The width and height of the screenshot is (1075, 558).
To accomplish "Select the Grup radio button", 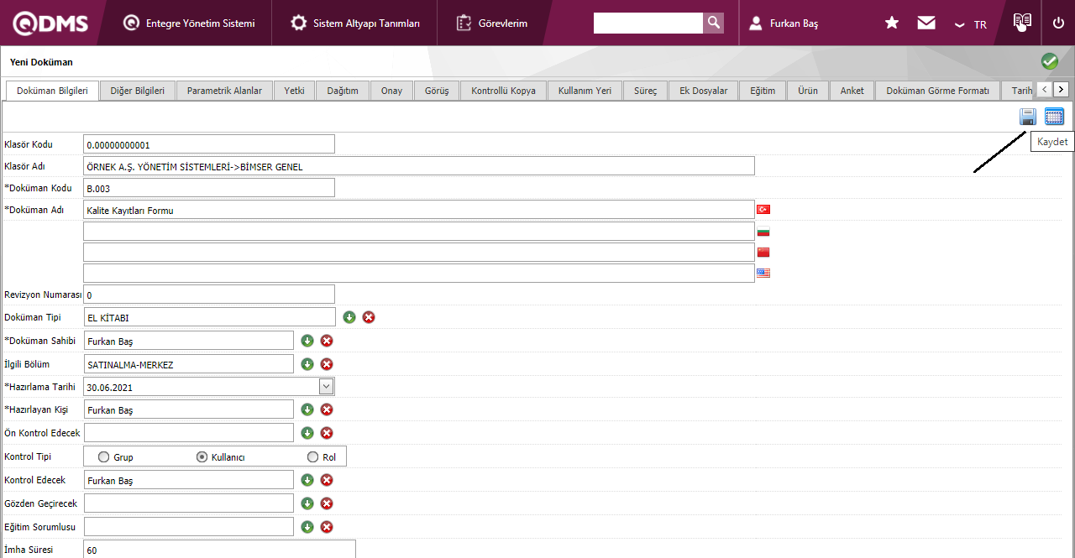I will (104, 457).
